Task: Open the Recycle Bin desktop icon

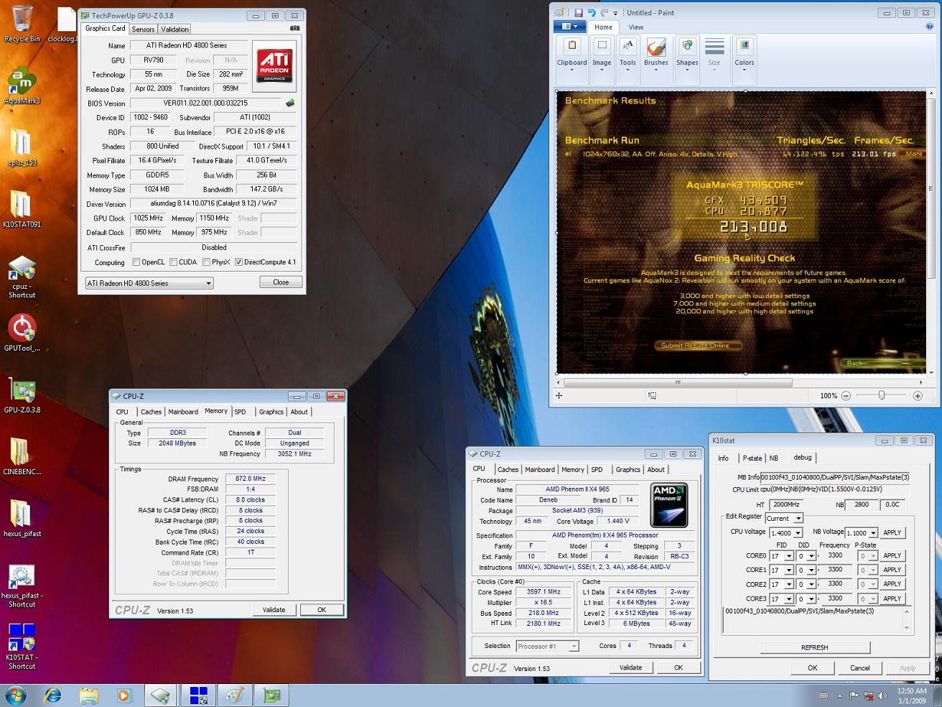Action: pyautogui.click(x=22, y=24)
